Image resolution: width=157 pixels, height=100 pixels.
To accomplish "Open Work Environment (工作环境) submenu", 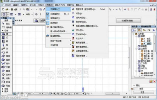I will 58,45.
